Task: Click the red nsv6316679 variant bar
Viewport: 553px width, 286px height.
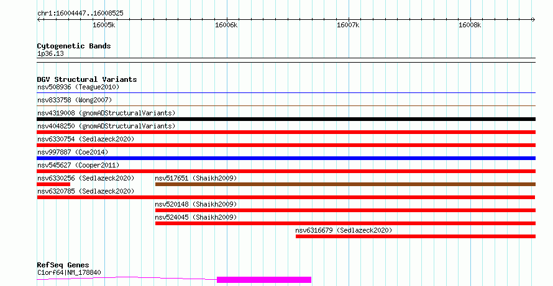Action: [416, 236]
